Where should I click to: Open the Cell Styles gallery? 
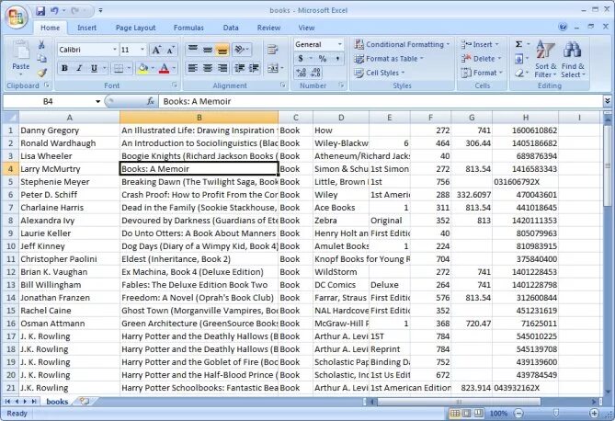click(380, 73)
